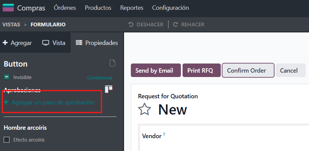
Task: Switch to the Agregar tab
Action: click(x=17, y=43)
